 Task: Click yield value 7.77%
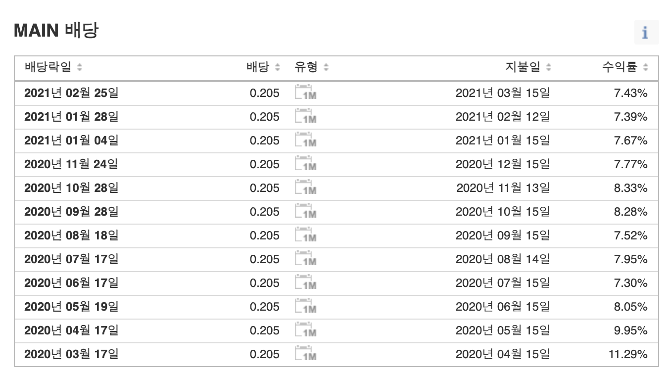point(630,164)
